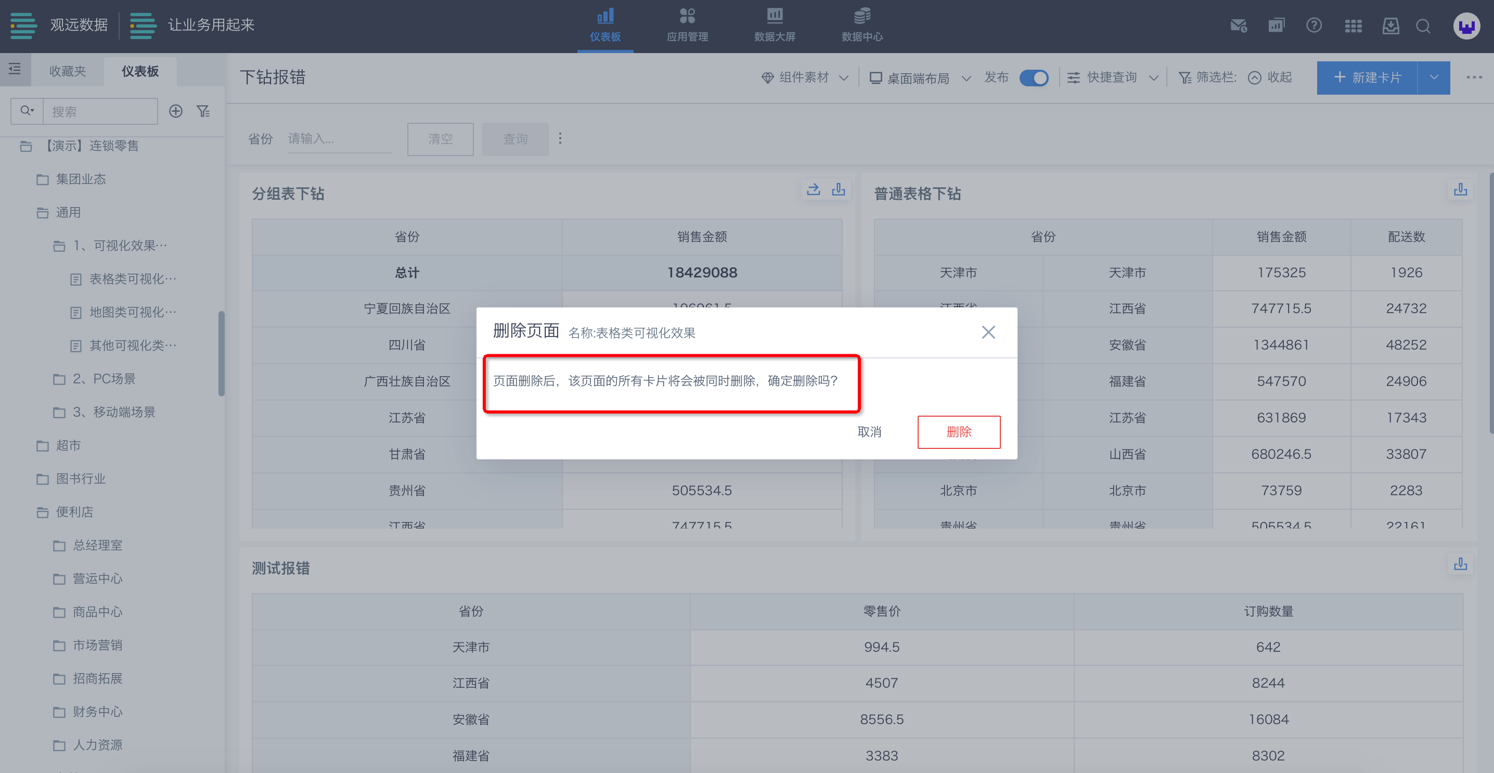Open the user avatar menu
This screenshot has width=1494, height=773.
point(1467,26)
